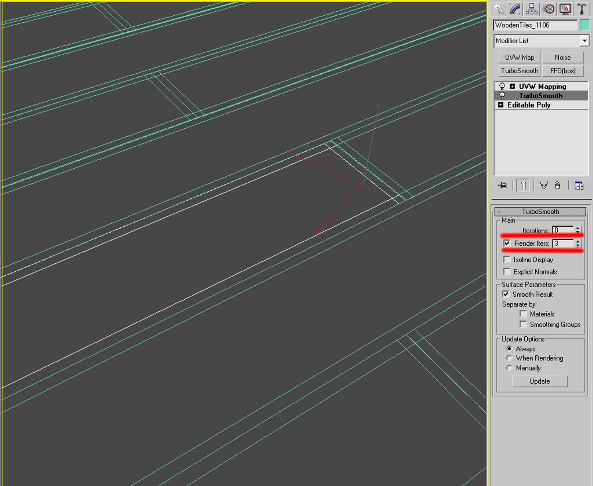The image size is (593, 486).
Task: Uncheck Smooth Result checkbox
Action: [506, 294]
